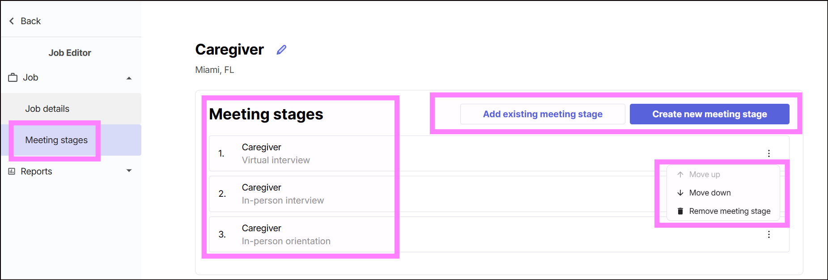Open three-dot menu for Virtual interview stage
828x280 pixels.
769,153
